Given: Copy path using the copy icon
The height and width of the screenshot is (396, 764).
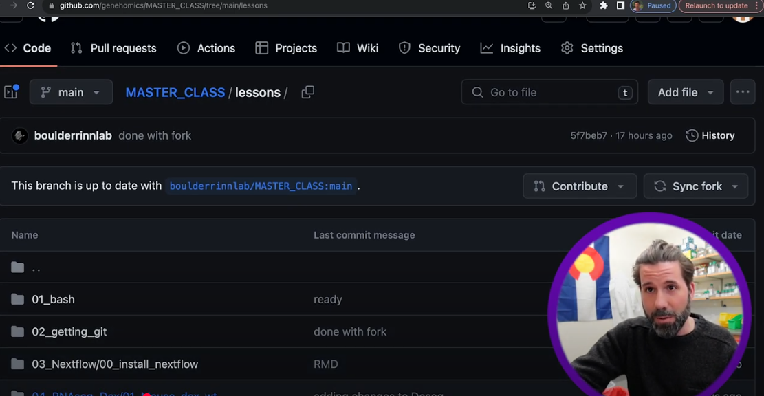Looking at the screenshot, I should [x=307, y=92].
